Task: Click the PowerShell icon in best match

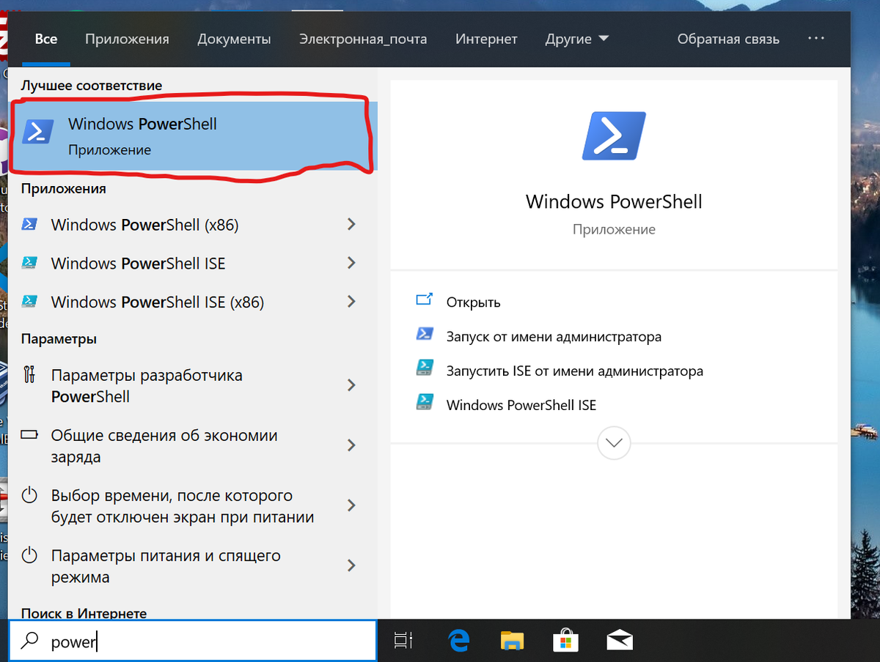Action: click(x=38, y=133)
